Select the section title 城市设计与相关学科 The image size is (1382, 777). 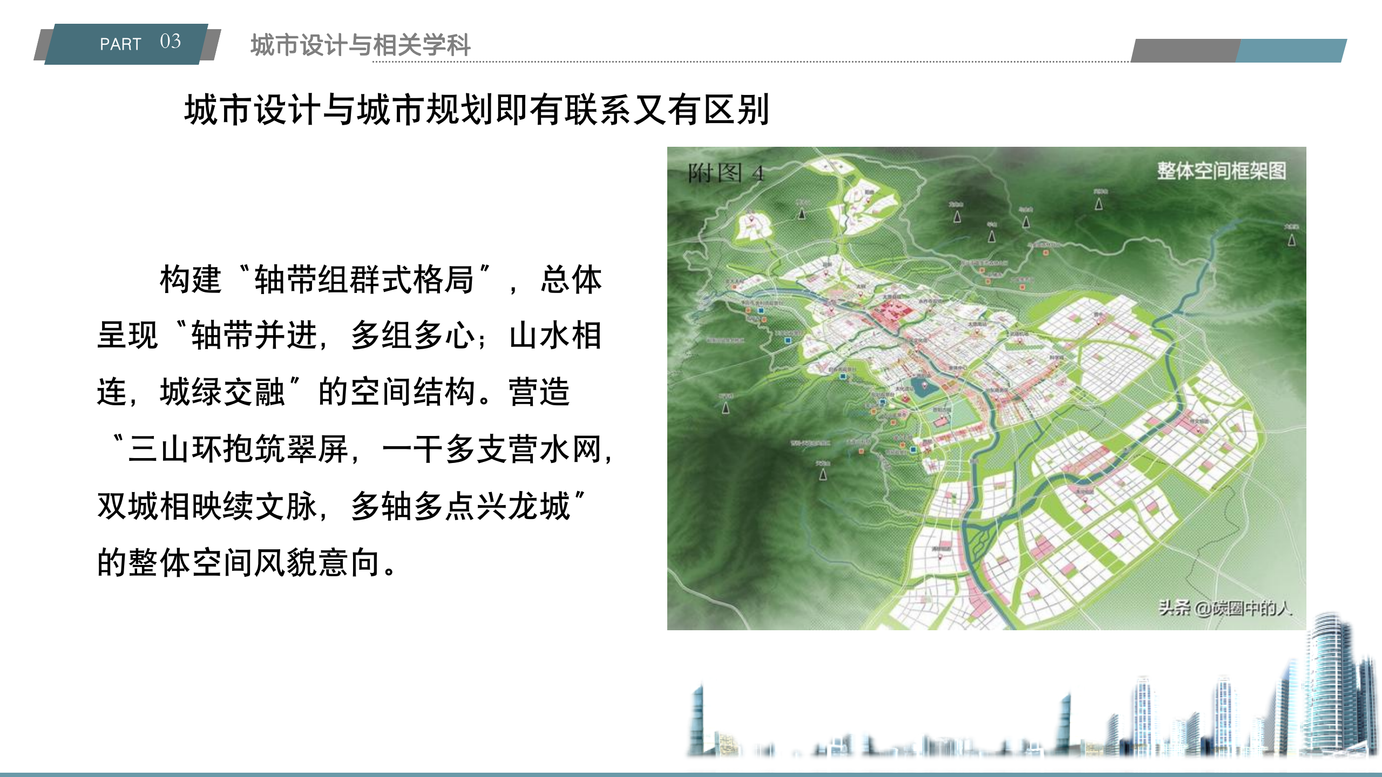click(x=361, y=45)
